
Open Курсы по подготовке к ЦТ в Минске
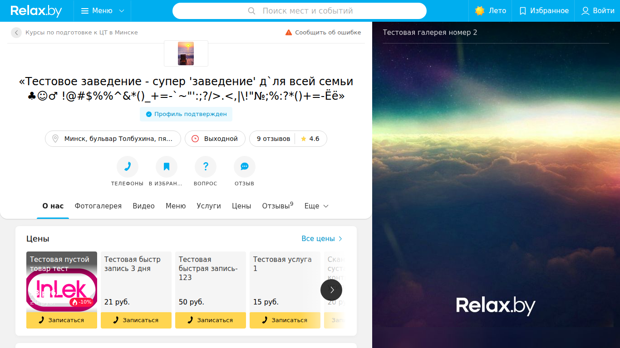point(82,33)
